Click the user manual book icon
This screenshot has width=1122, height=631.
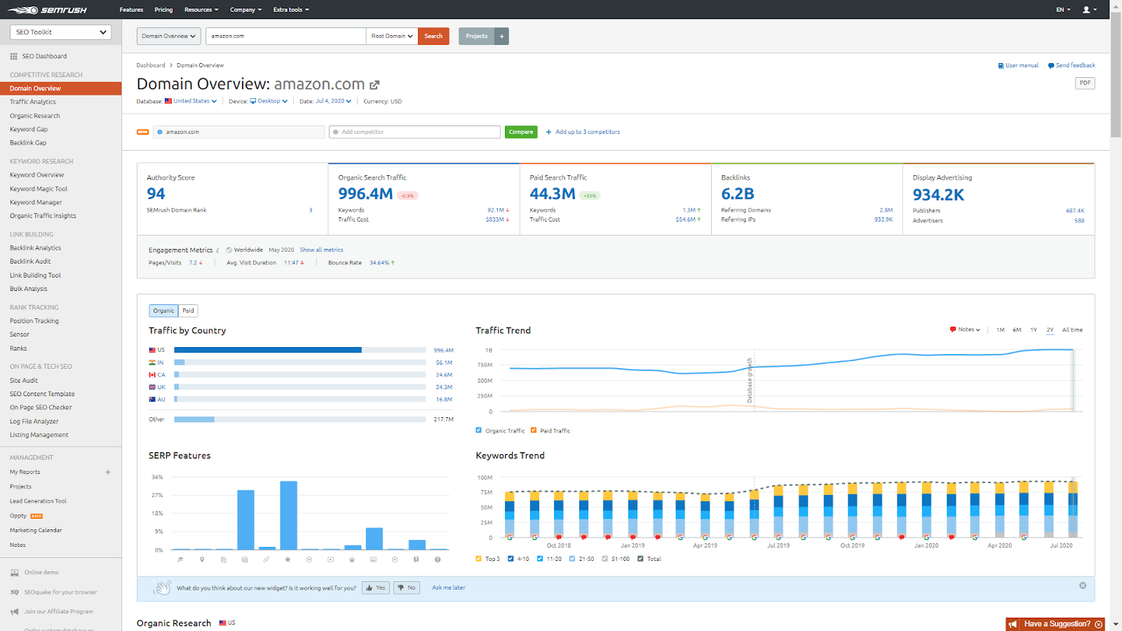pos(1001,66)
